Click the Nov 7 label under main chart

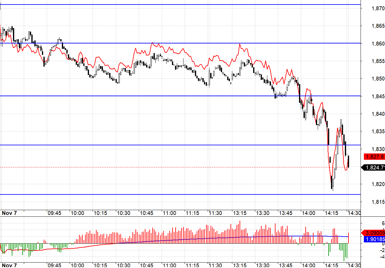click(9, 213)
